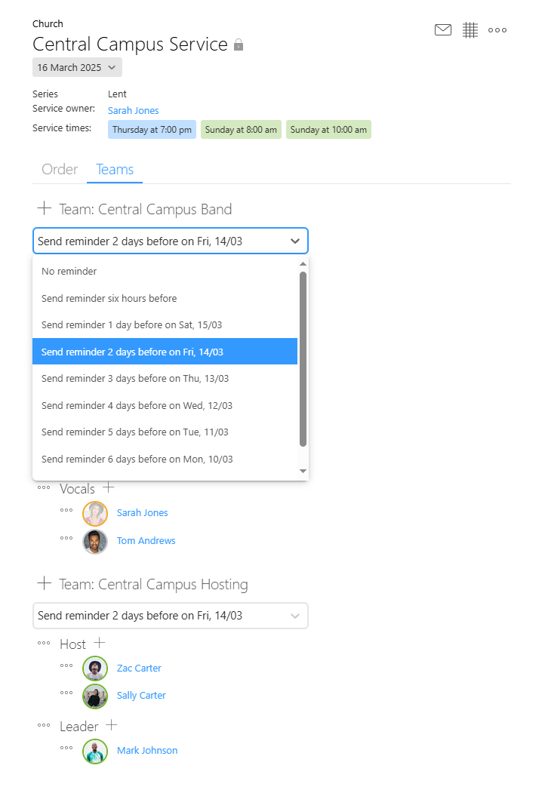Toggle the Sunday at 8:00 am service time
This screenshot has width=545, height=790.
pos(241,130)
